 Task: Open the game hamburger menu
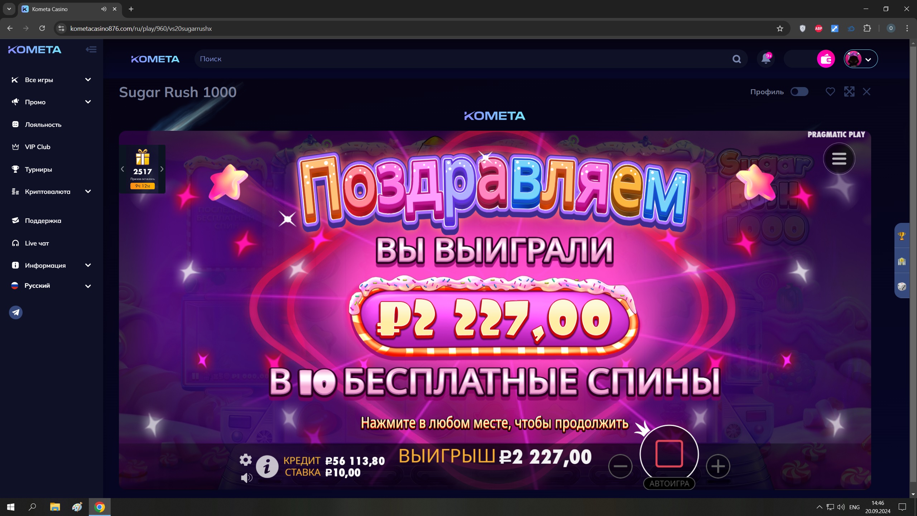click(x=839, y=159)
